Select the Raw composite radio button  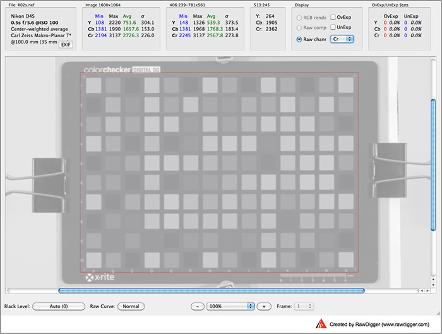299,28
